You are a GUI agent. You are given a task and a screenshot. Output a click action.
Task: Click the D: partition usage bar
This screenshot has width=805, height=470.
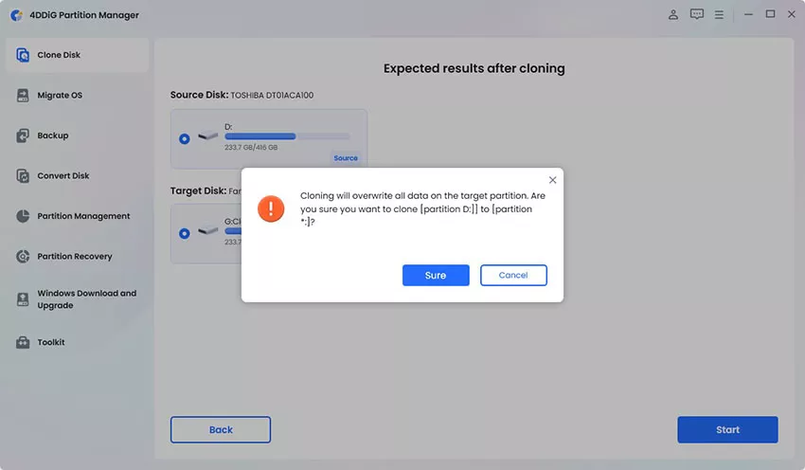click(x=287, y=136)
